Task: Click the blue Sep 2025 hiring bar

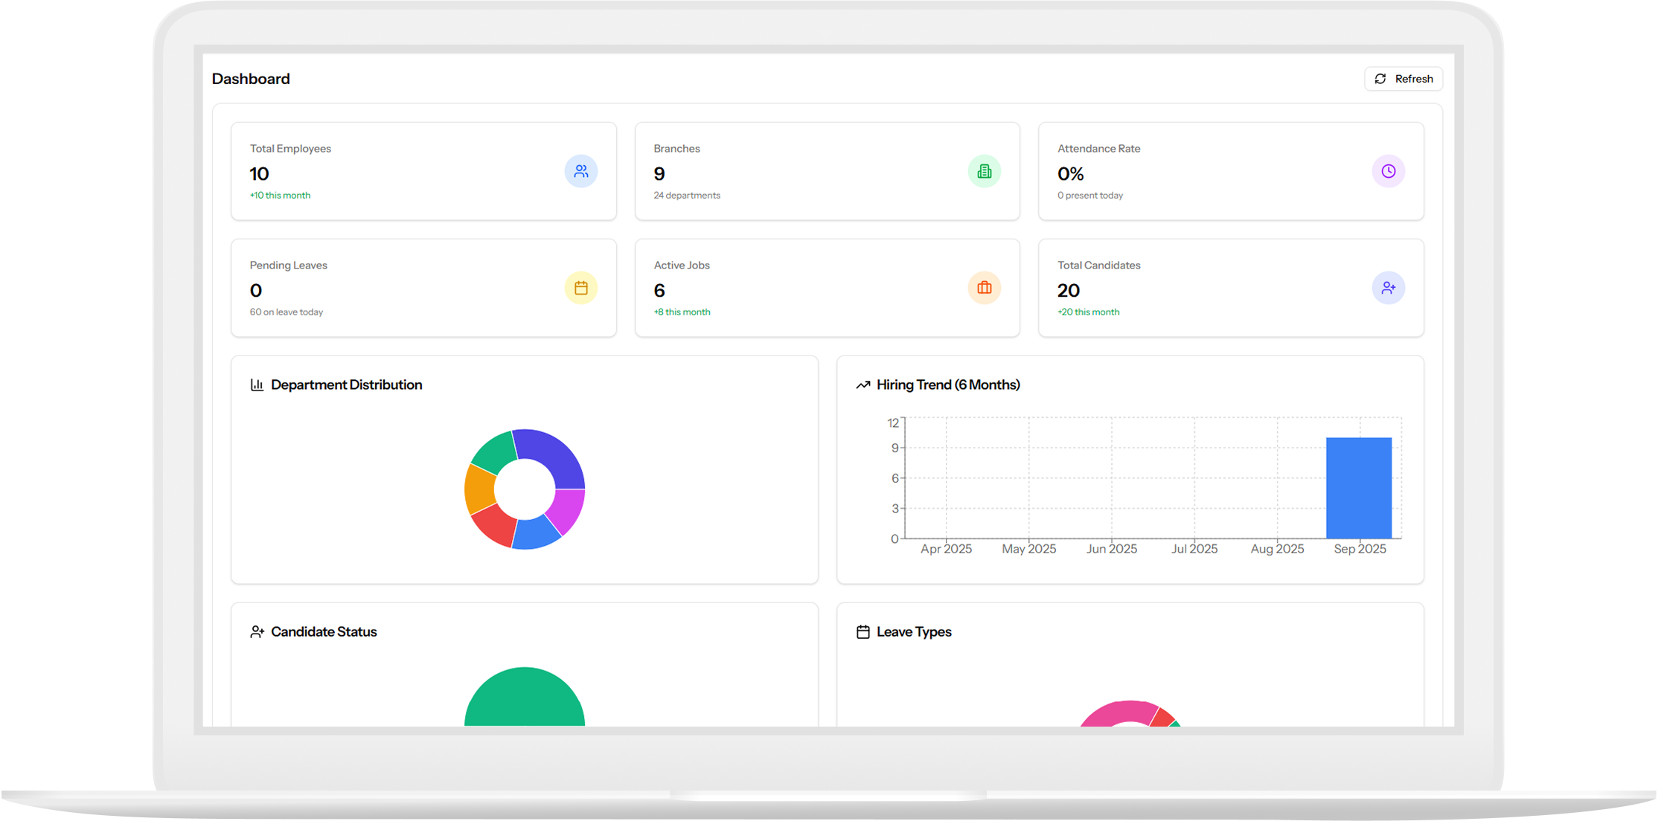Action: pos(1358,488)
